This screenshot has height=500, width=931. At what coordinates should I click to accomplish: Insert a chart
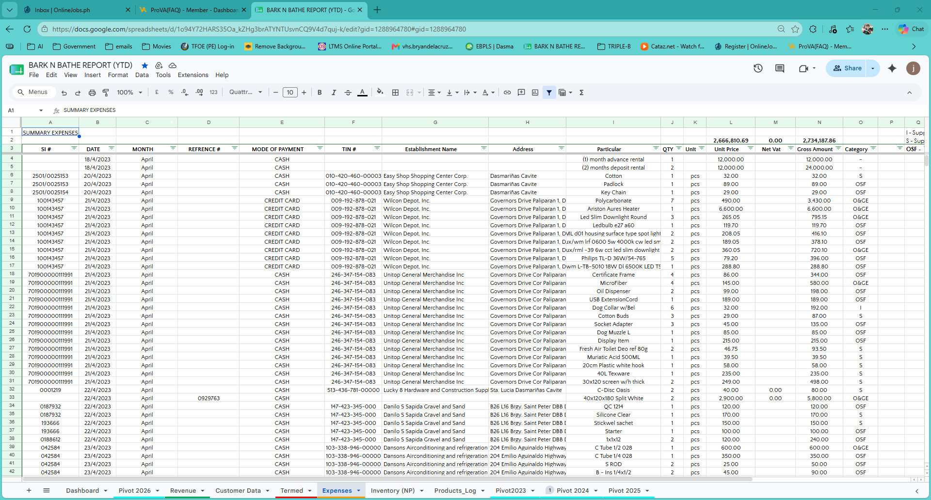tap(535, 93)
